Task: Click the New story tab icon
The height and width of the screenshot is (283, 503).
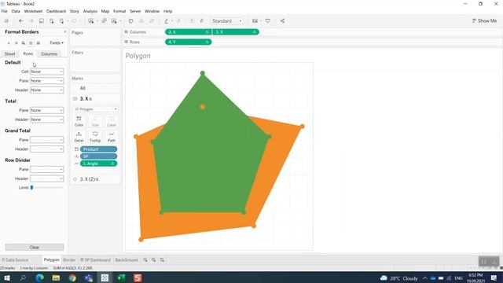Action: [x=162, y=260]
